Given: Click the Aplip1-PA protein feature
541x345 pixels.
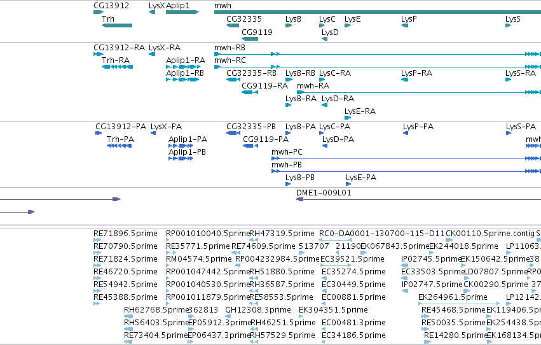Looking at the screenshot, I should click(x=181, y=146).
